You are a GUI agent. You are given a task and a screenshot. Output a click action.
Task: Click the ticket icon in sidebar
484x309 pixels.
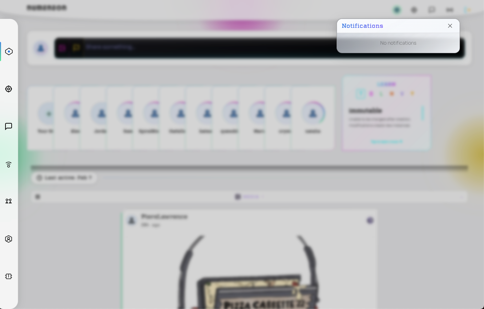click(9, 276)
